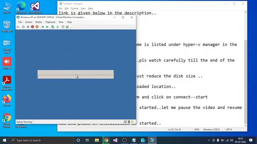The height and width of the screenshot is (144, 257).
Task: Switch to Visual Studio on taskbar
Action: (115, 140)
